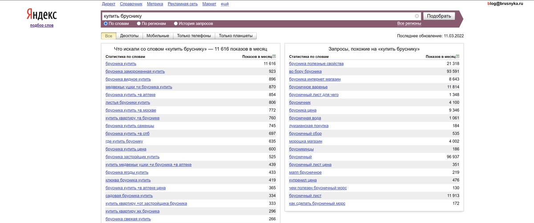The image size is (534, 223).
Task: Open similar query 'мапп брусничное'
Action: (x=305, y=172)
